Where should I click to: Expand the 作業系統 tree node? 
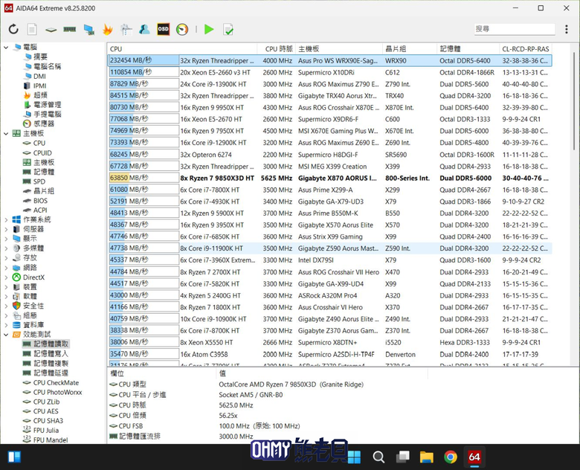tap(6, 220)
